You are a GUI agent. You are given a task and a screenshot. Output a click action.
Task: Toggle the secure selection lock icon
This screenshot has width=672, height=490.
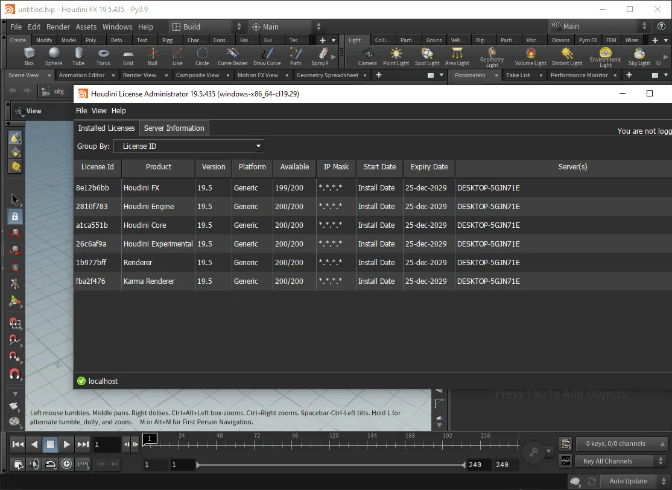pyautogui.click(x=15, y=216)
